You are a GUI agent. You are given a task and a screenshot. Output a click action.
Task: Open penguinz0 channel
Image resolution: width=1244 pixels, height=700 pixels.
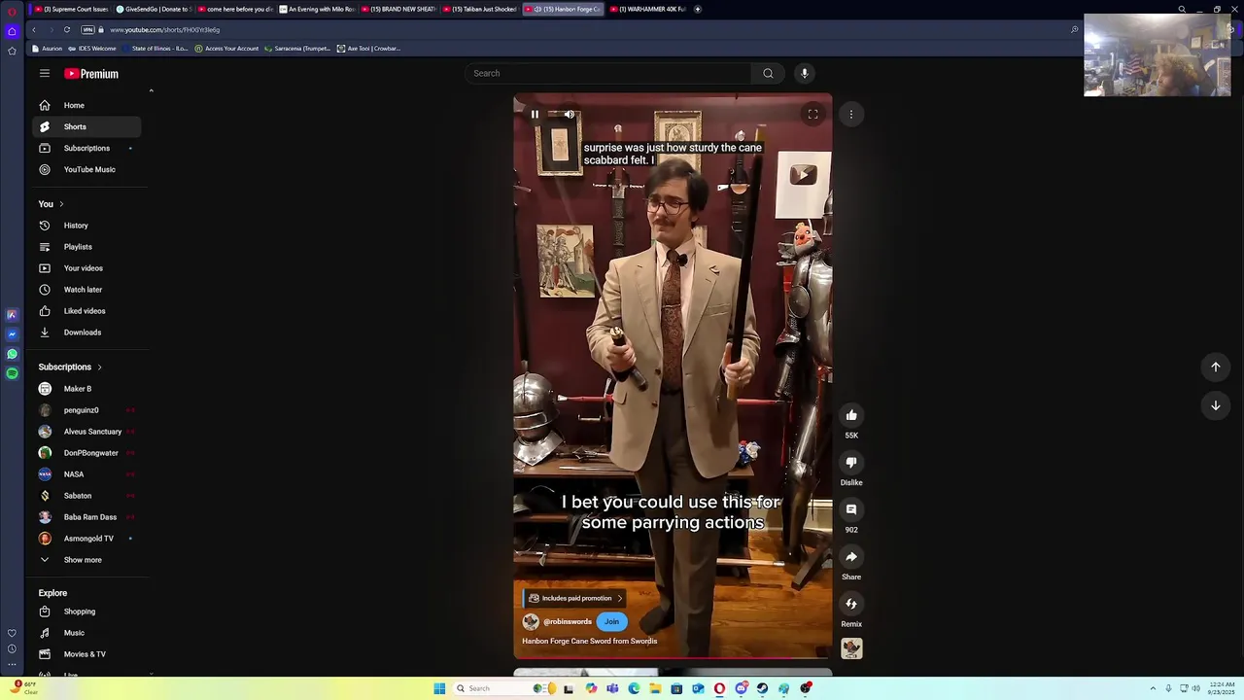(x=86, y=410)
